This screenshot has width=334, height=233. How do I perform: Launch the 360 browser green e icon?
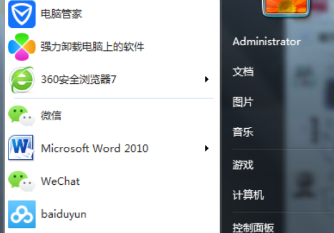pos(22,79)
